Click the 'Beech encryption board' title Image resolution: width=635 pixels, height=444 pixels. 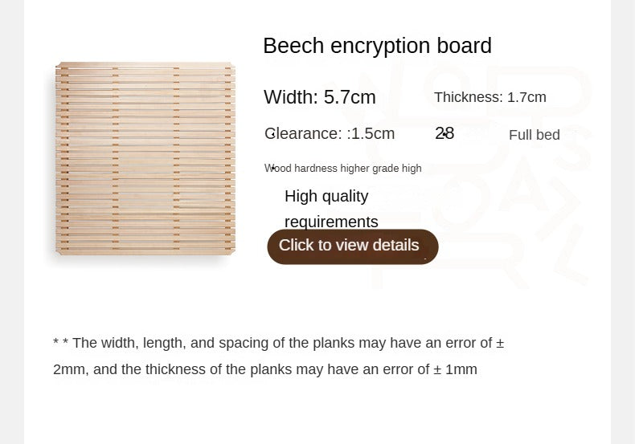(378, 46)
